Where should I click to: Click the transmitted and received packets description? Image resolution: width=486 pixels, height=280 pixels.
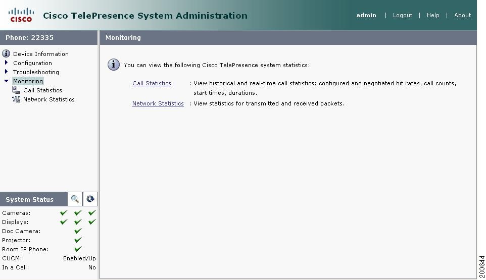click(x=269, y=103)
